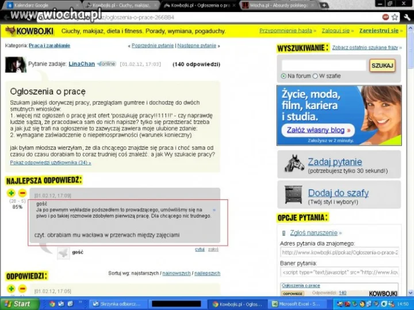Click 'Ogłoszenia o pracę' link in banner preview
The height and width of the screenshot is (310, 414).
[301, 285]
